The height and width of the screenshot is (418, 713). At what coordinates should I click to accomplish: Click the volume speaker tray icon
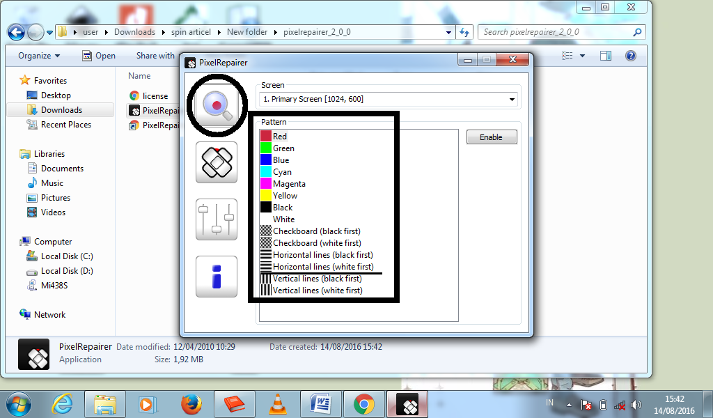point(636,404)
